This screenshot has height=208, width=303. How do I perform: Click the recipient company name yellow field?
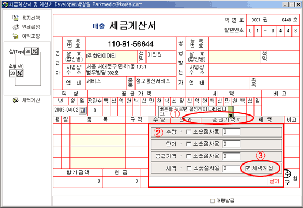tap(235, 57)
